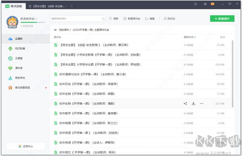
Task: Select 云课件 in the sidebar
Action: pos(26,39)
